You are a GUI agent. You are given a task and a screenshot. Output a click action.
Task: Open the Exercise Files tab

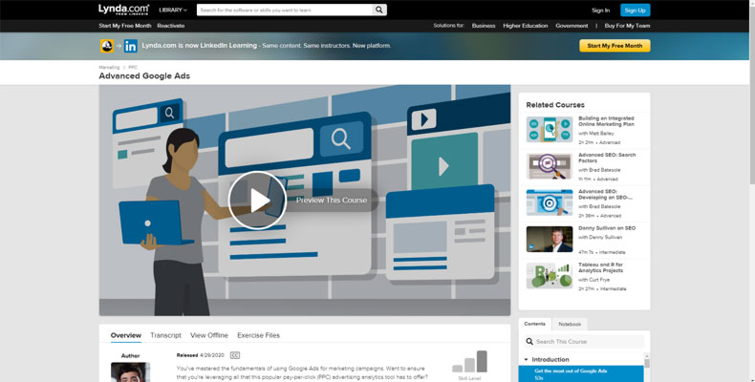[x=258, y=335]
